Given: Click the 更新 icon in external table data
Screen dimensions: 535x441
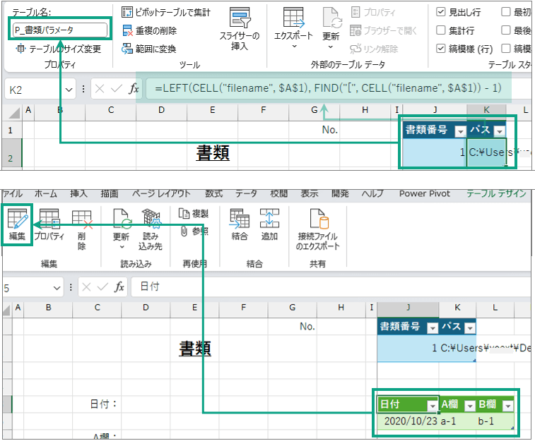Looking at the screenshot, I should coord(331,18).
